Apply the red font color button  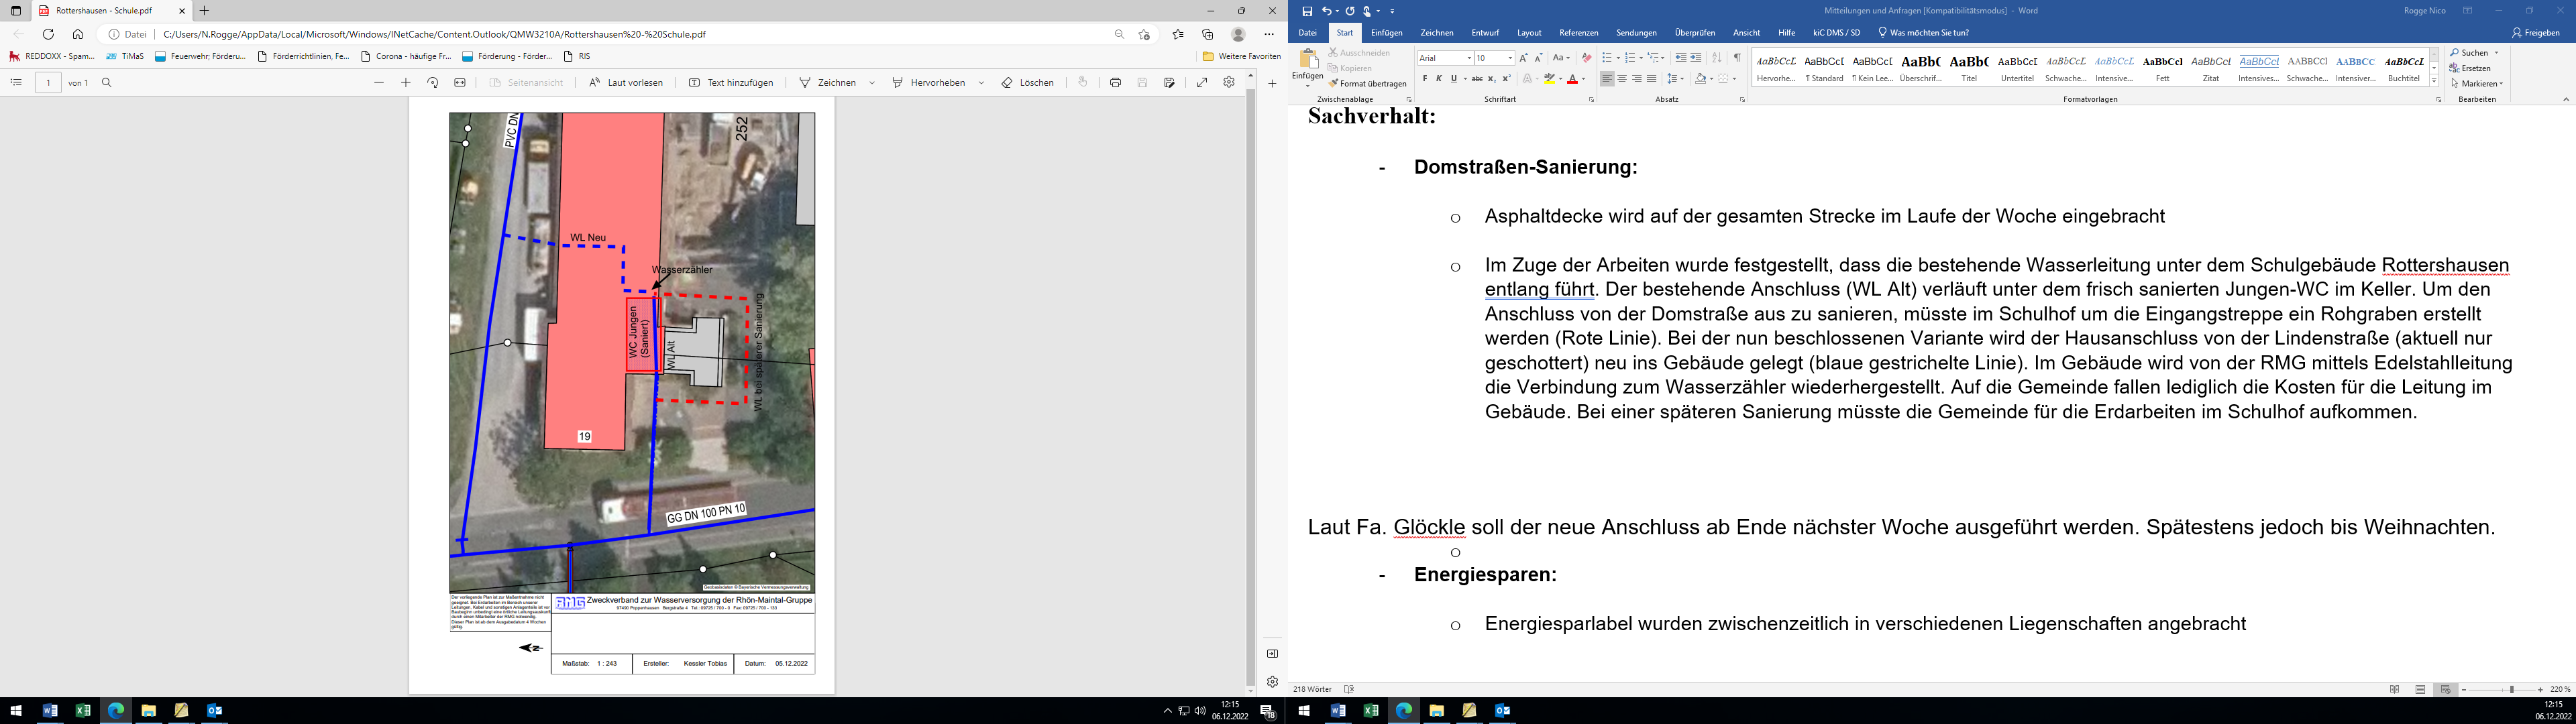click(1573, 79)
